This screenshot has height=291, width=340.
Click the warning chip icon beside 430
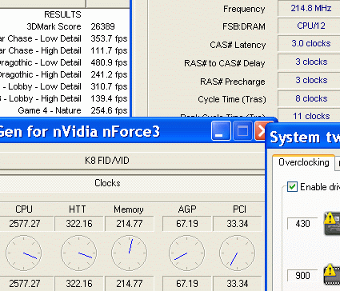[x=332, y=223]
